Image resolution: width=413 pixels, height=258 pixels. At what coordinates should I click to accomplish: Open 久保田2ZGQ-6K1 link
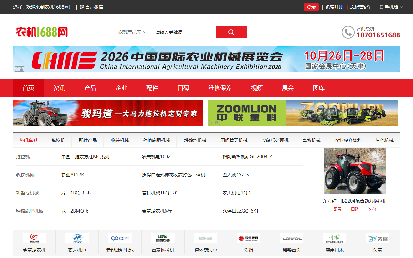241,211
